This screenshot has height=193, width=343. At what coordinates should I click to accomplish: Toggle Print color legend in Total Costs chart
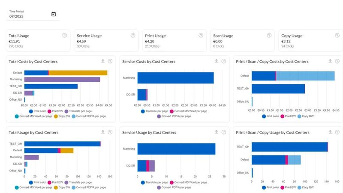[x=37, y=111]
